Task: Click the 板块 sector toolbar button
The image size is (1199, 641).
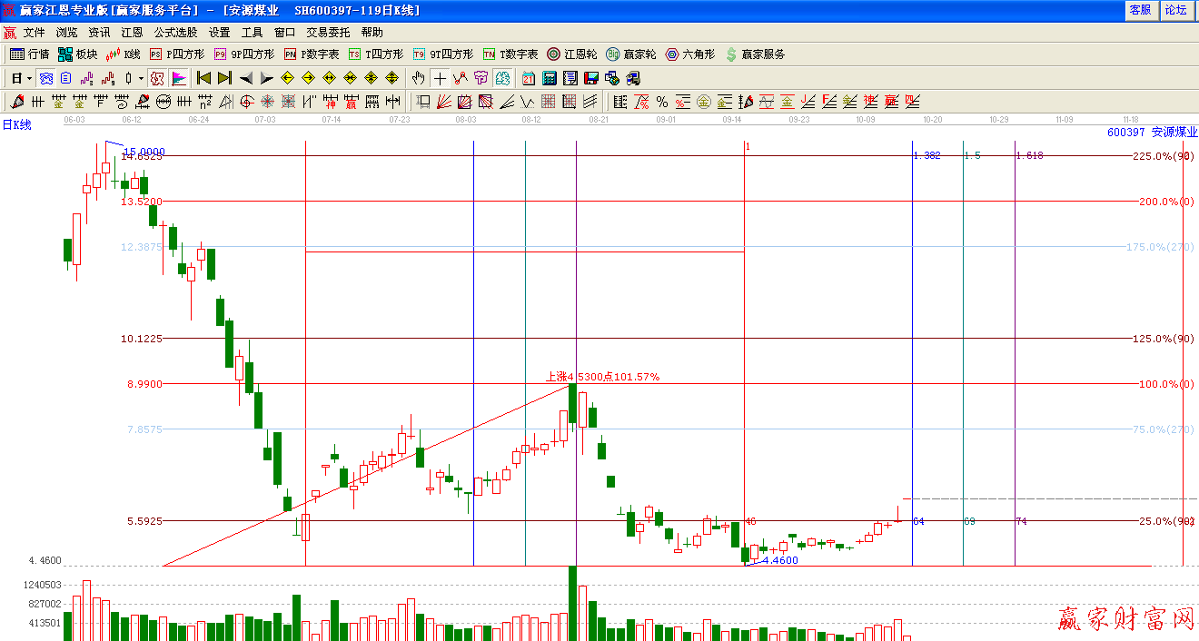Action: click(x=77, y=54)
